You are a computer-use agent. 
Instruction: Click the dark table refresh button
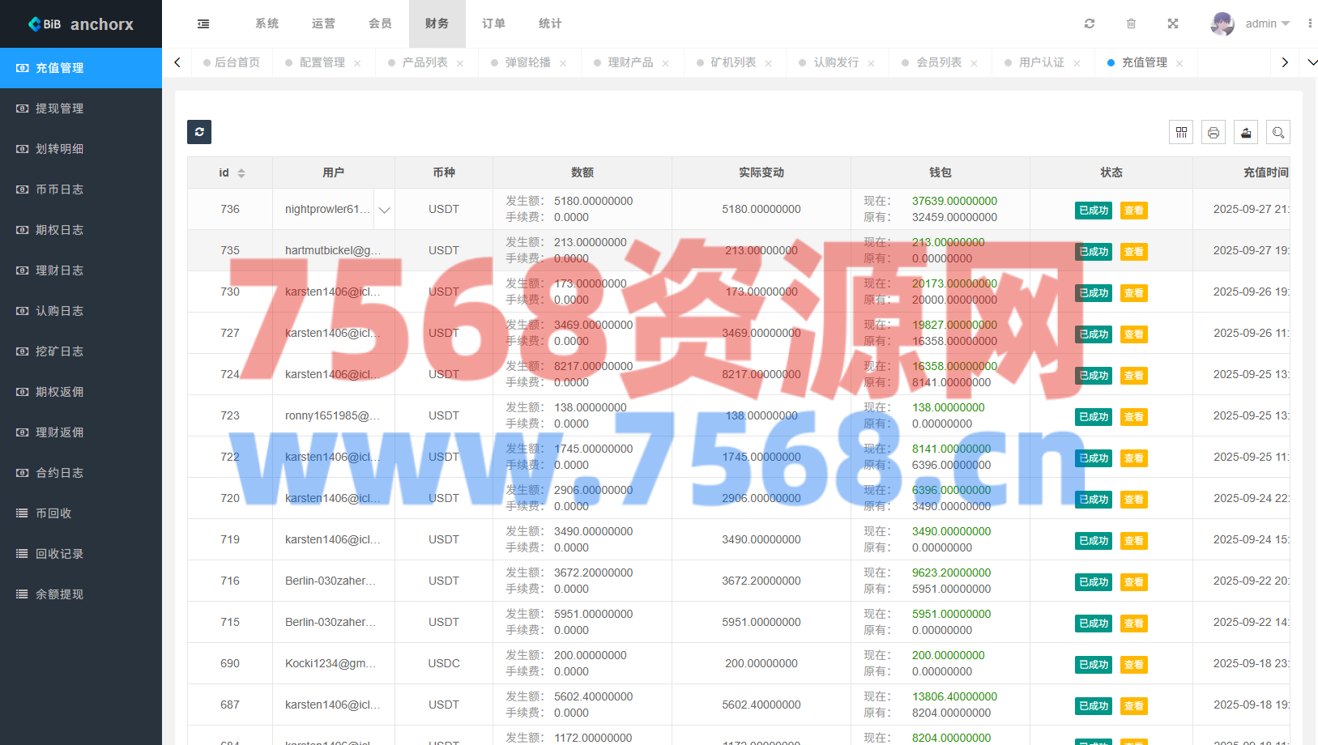(199, 132)
